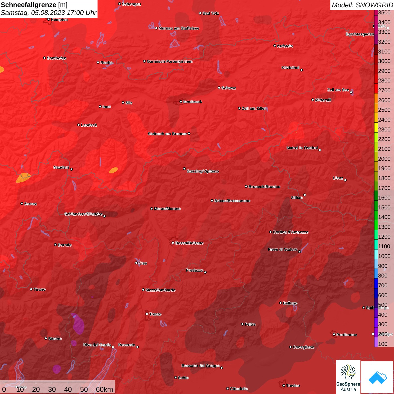
Task: Click the 60km scale bar label
Action: (104, 389)
